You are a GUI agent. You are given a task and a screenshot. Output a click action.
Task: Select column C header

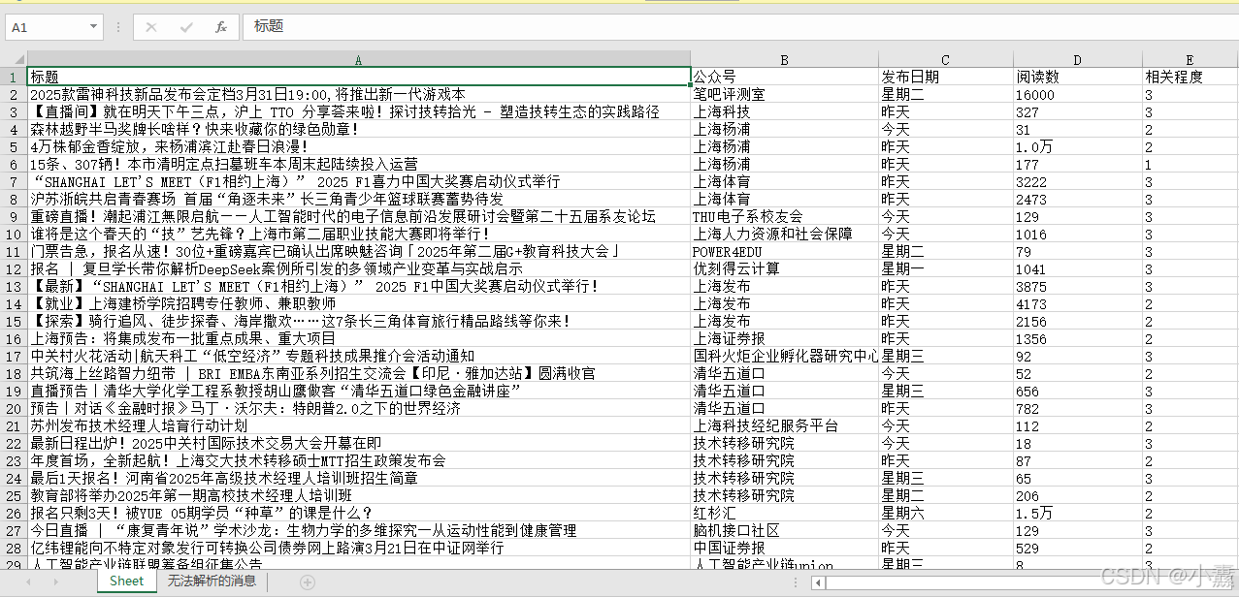pos(946,60)
